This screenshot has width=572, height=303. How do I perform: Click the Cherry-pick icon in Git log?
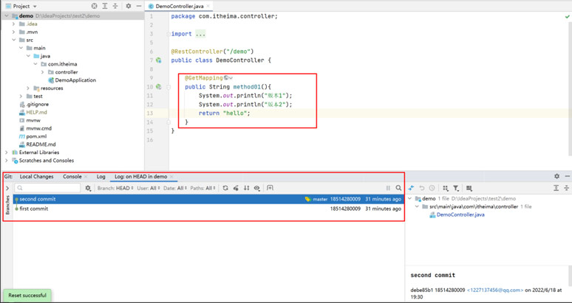click(x=236, y=188)
